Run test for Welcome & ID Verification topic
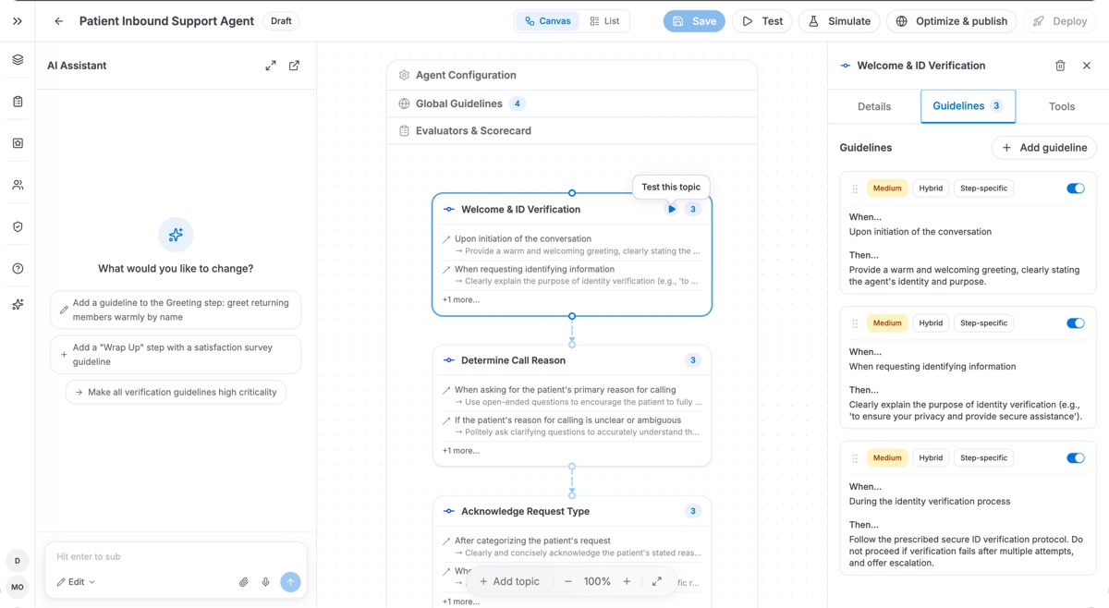Image resolution: width=1109 pixels, height=608 pixels. 672,209
